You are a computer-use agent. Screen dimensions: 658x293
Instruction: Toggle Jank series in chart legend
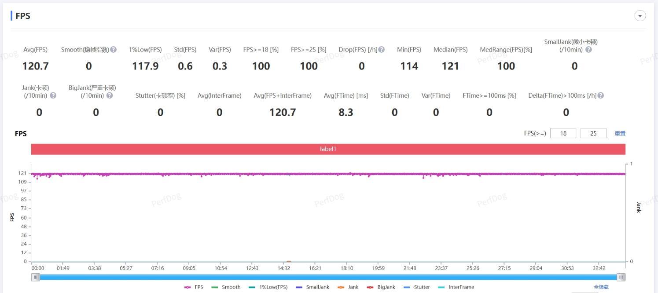[348, 287]
